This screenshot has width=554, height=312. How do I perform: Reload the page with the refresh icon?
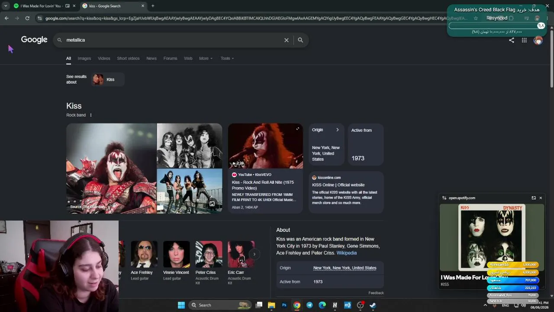27,18
